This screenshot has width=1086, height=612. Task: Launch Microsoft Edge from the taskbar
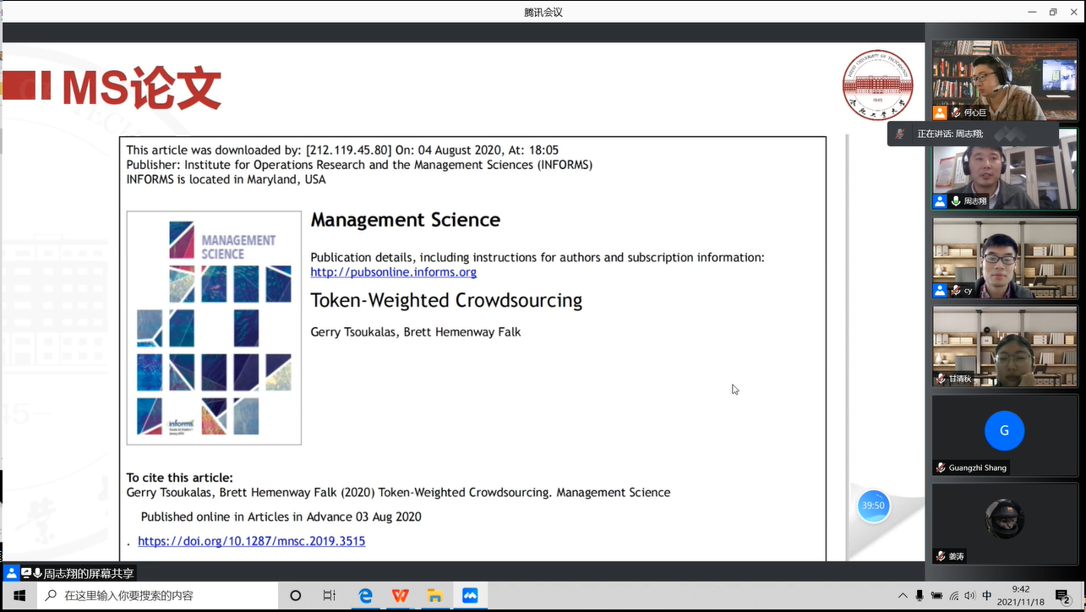click(365, 596)
